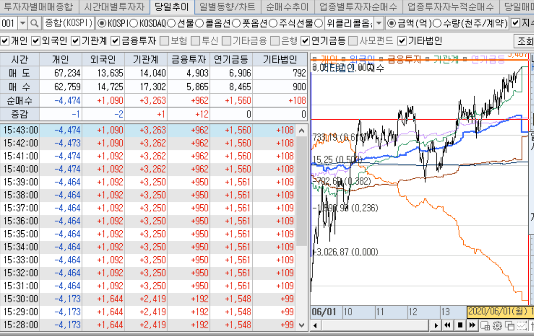The image size is (534, 336).
Task: Click the chart grid view icon
Action: [485, 325]
